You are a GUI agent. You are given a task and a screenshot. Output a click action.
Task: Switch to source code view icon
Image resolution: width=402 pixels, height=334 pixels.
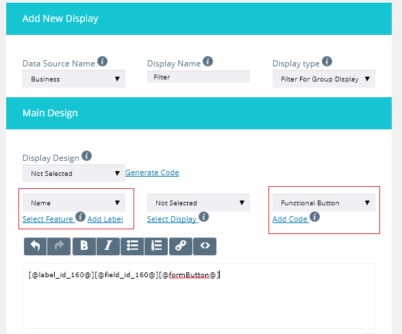(205, 246)
